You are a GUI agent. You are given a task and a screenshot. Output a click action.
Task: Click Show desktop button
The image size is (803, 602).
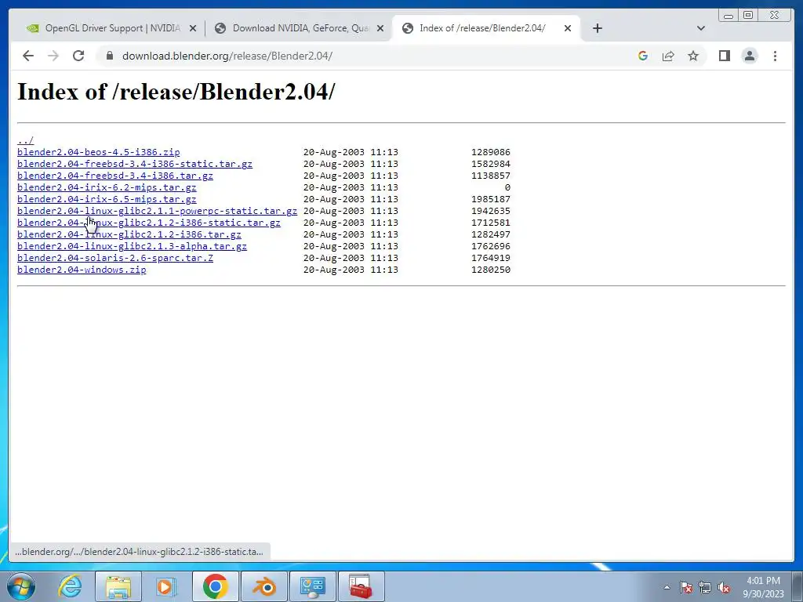coord(798,586)
